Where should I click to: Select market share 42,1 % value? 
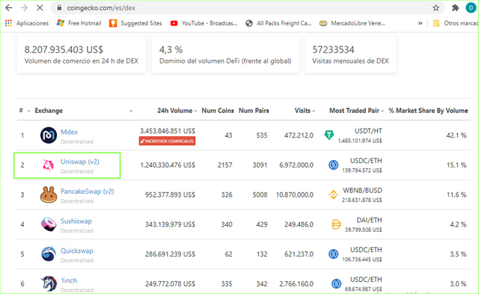point(457,135)
